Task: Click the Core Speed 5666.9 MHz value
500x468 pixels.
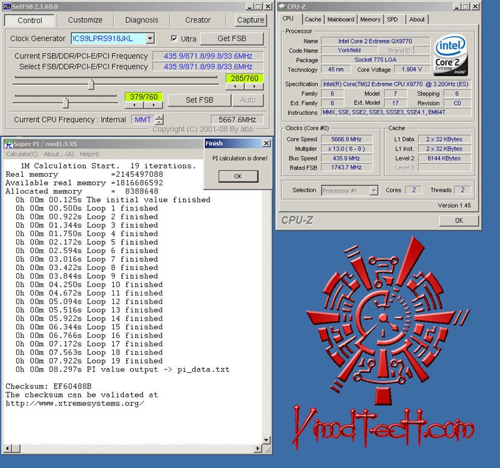Action: (x=346, y=139)
